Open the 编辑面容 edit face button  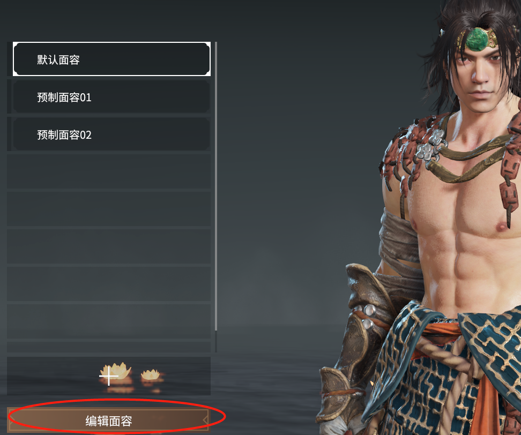109,421
